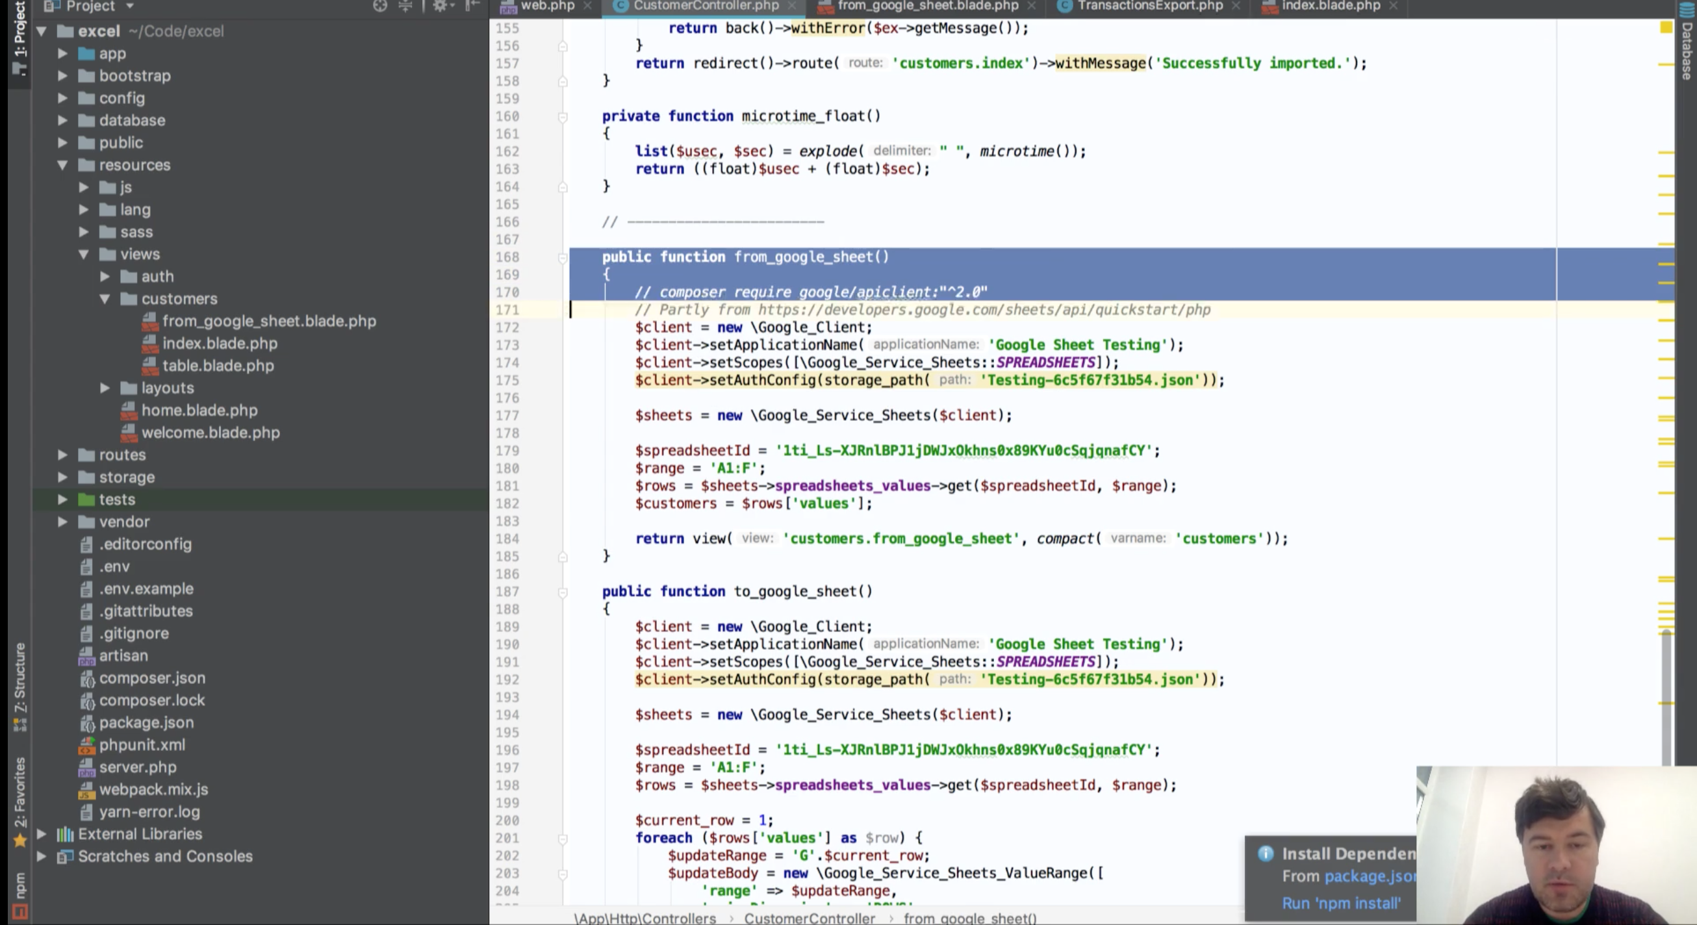
Task: Click the editor vertical scrollbar thumb
Action: (1666, 697)
